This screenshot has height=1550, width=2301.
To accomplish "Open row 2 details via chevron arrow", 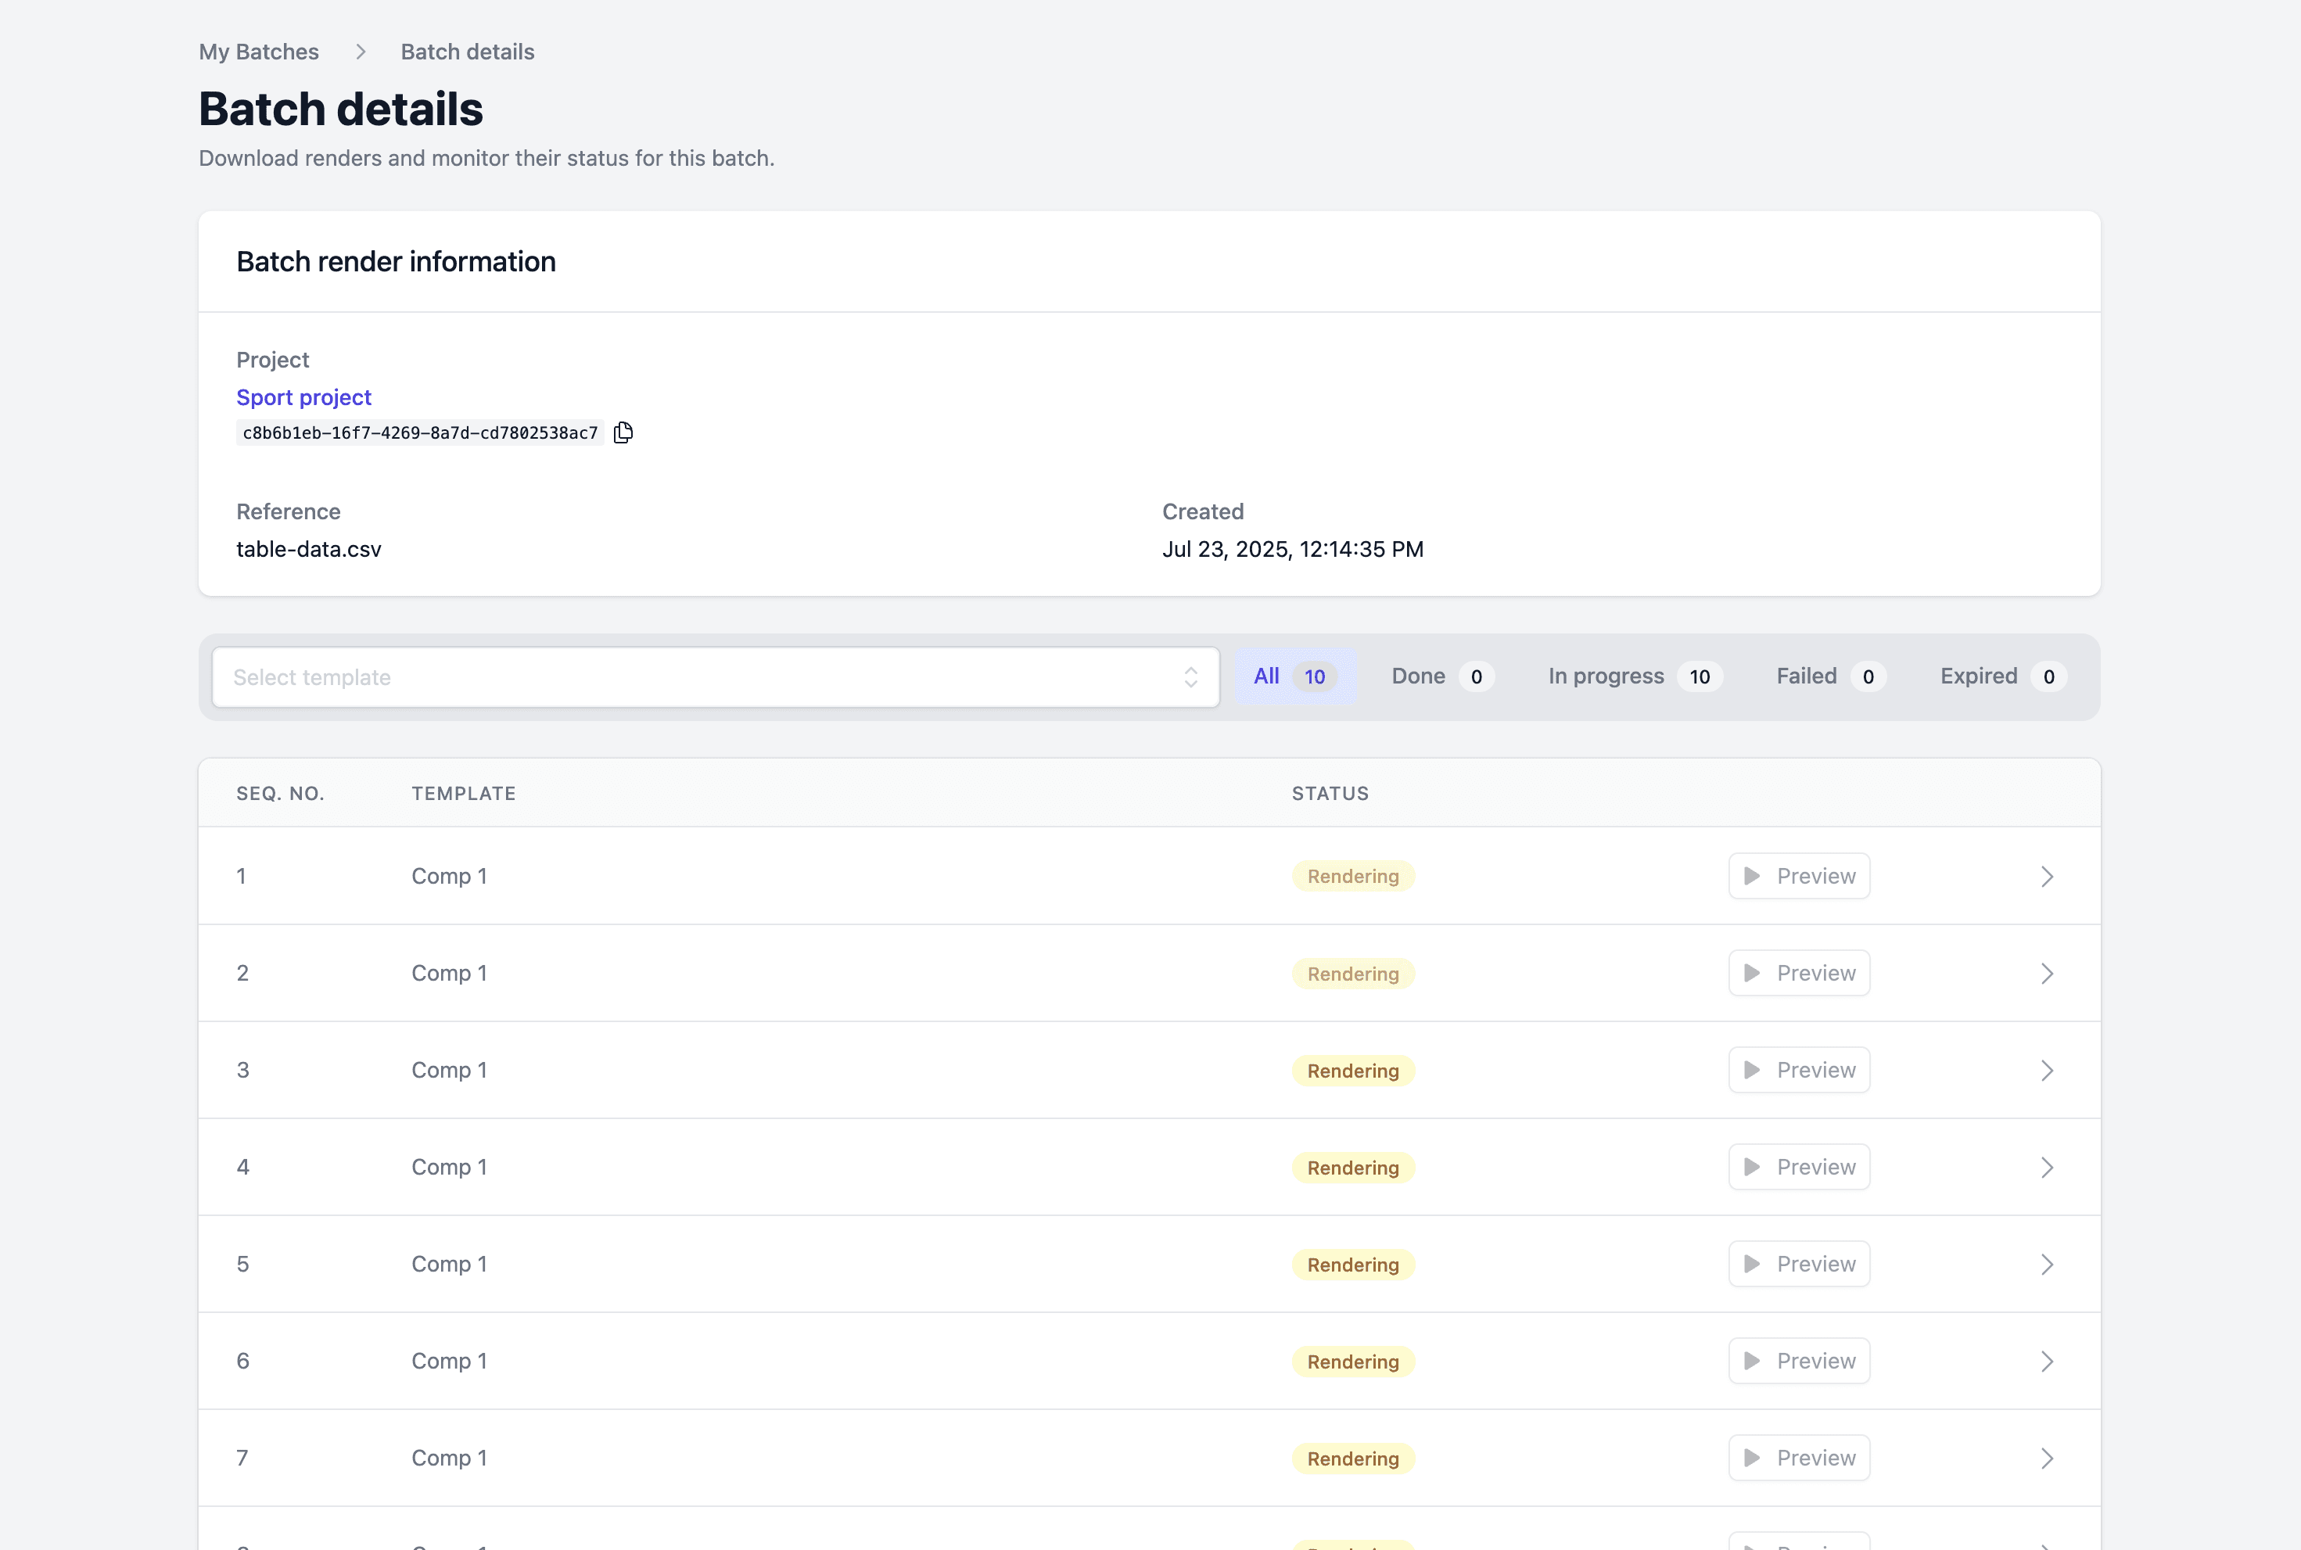I will point(2047,974).
